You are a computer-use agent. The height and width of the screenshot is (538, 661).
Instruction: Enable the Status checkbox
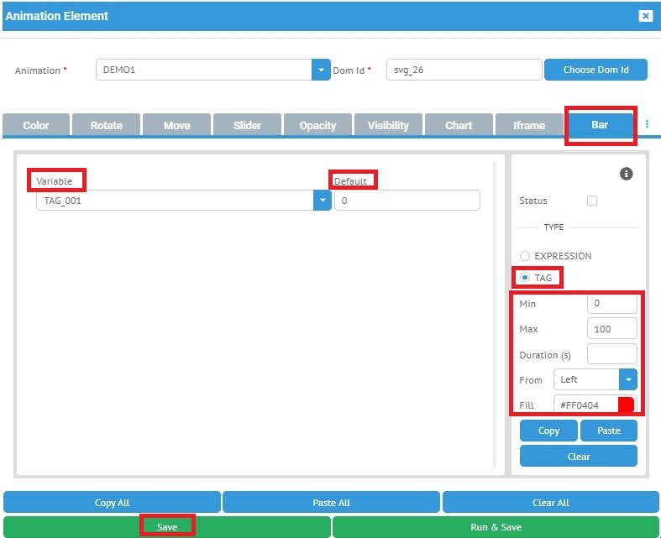592,201
